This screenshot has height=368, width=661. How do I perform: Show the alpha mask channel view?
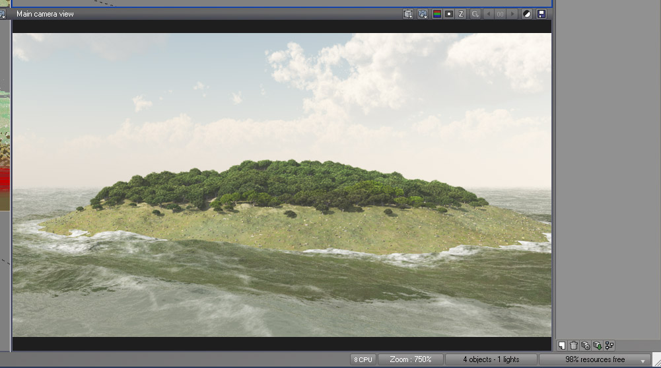pos(449,14)
